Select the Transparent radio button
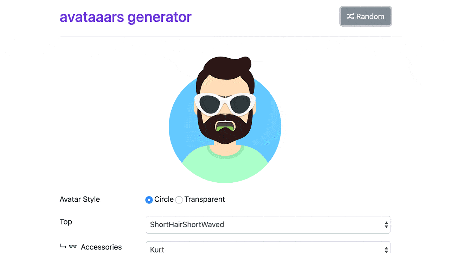 pyautogui.click(x=179, y=200)
